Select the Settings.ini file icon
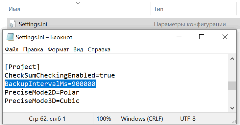 click(12, 24)
